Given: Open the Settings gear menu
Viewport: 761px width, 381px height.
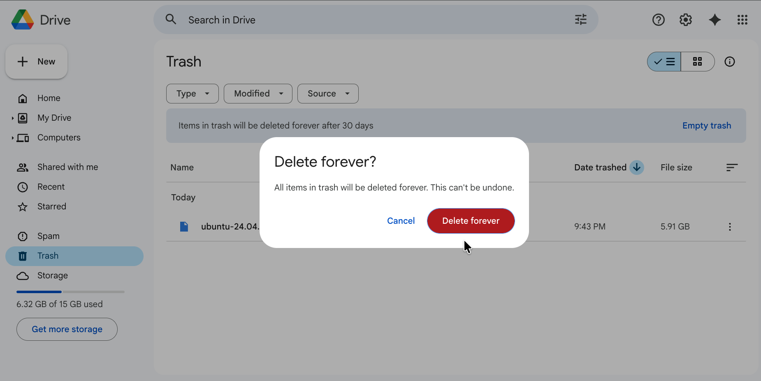Looking at the screenshot, I should (685, 20).
